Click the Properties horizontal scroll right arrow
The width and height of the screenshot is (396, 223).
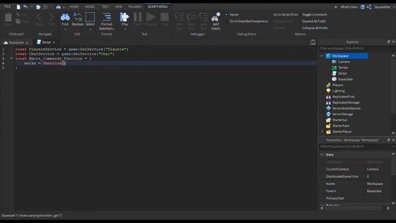pos(388,208)
